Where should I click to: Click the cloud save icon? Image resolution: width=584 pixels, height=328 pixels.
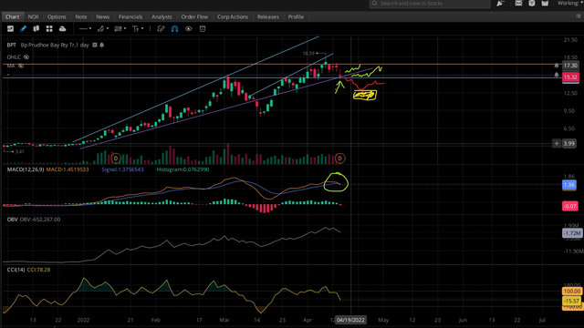62,28
